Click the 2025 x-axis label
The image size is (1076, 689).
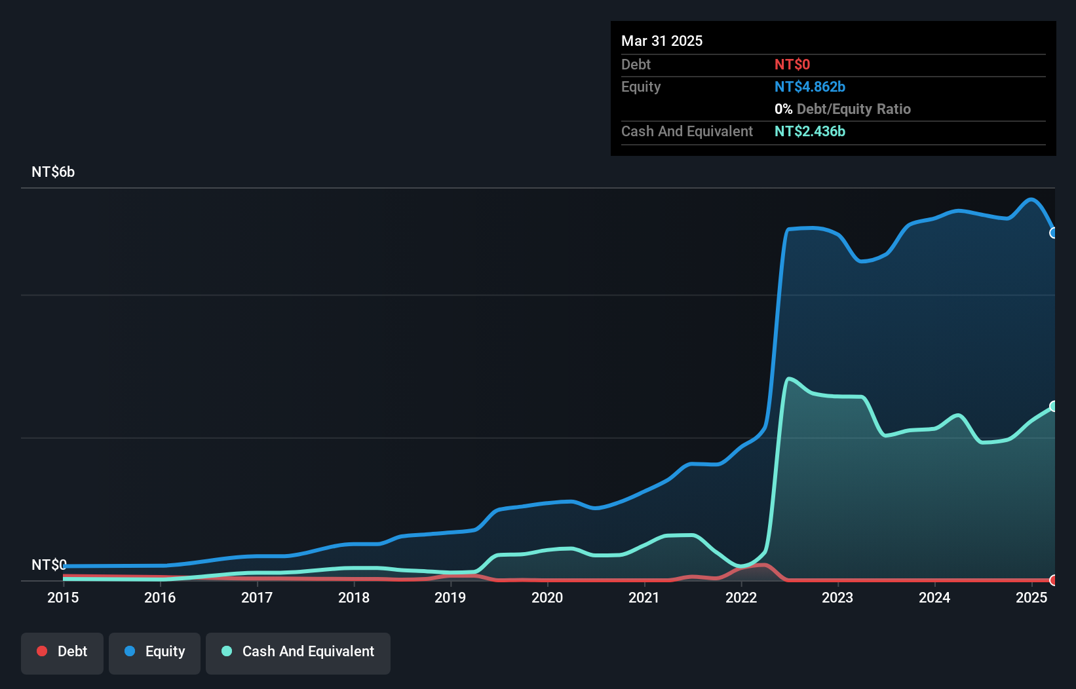(x=1031, y=597)
